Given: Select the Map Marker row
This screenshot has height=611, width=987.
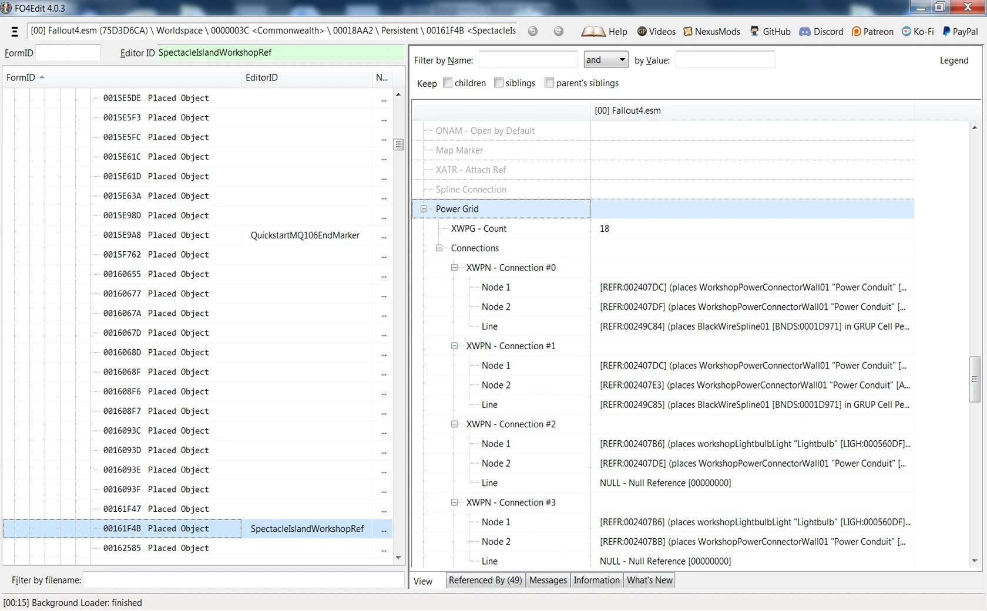Looking at the screenshot, I should (x=663, y=150).
